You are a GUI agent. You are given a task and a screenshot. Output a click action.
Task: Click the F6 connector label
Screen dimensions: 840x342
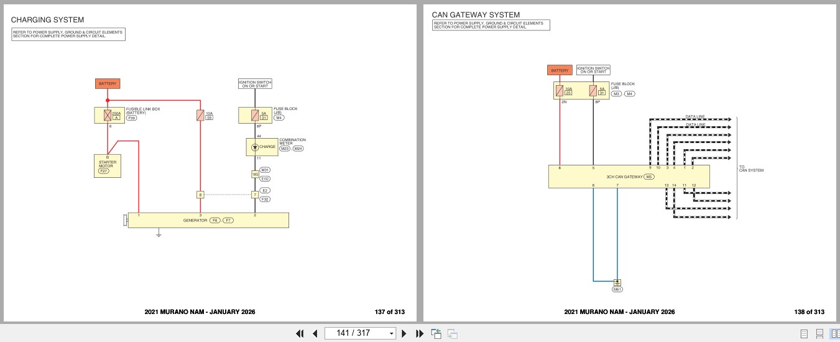215,221
